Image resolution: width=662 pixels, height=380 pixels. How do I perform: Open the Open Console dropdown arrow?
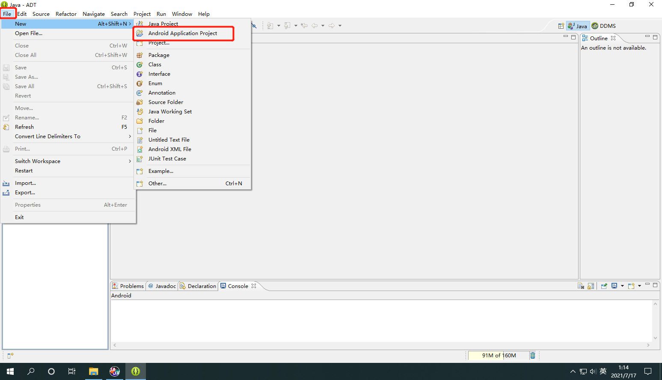[x=639, y=286]
